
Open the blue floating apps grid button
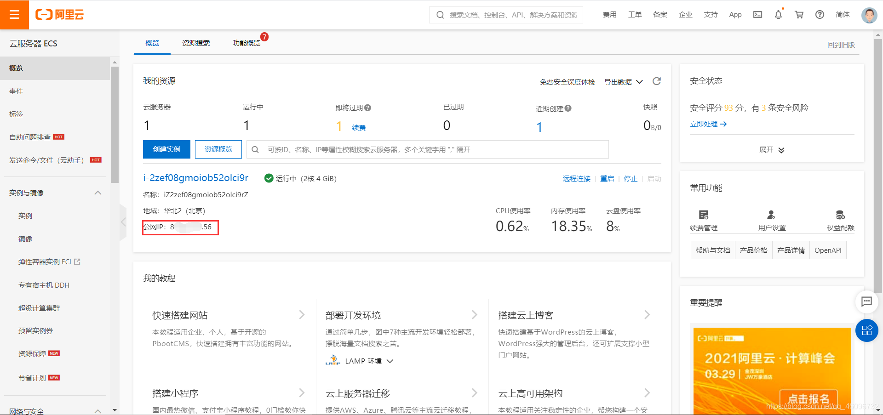point(866,330)
